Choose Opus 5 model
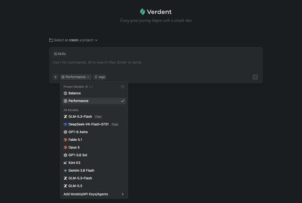Screen dimensions: 302x203 [94, 147]
